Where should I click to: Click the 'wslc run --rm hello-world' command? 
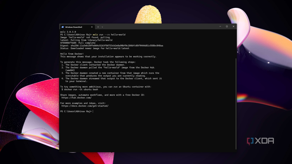coord(109,35)
